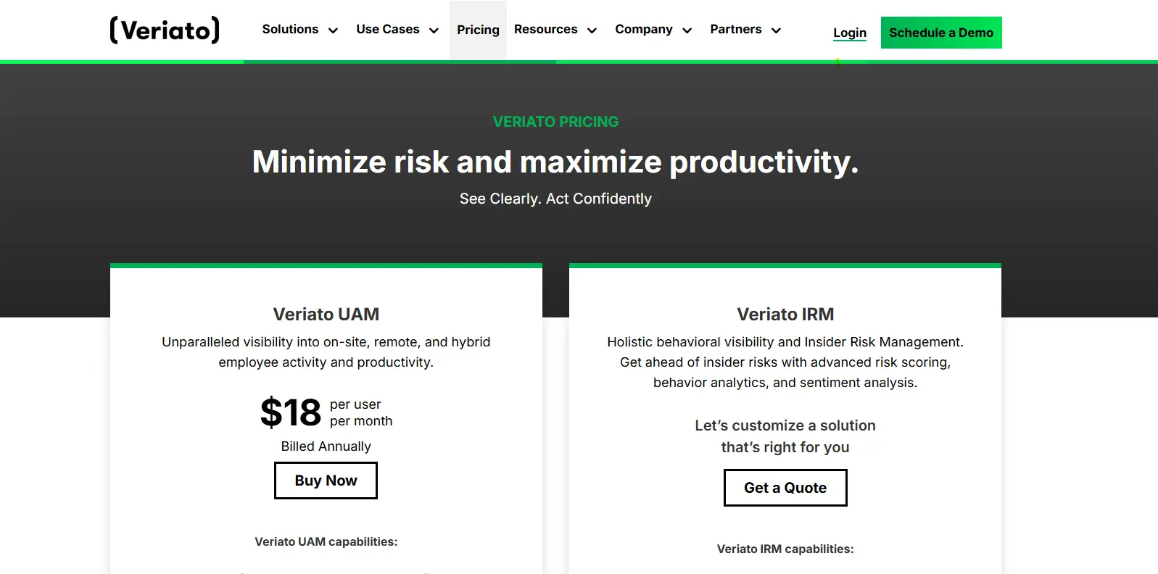Viewport: 1158px width, 574px height.
Task: Click the 'per user' pricing text
Action: click(355, 404)
